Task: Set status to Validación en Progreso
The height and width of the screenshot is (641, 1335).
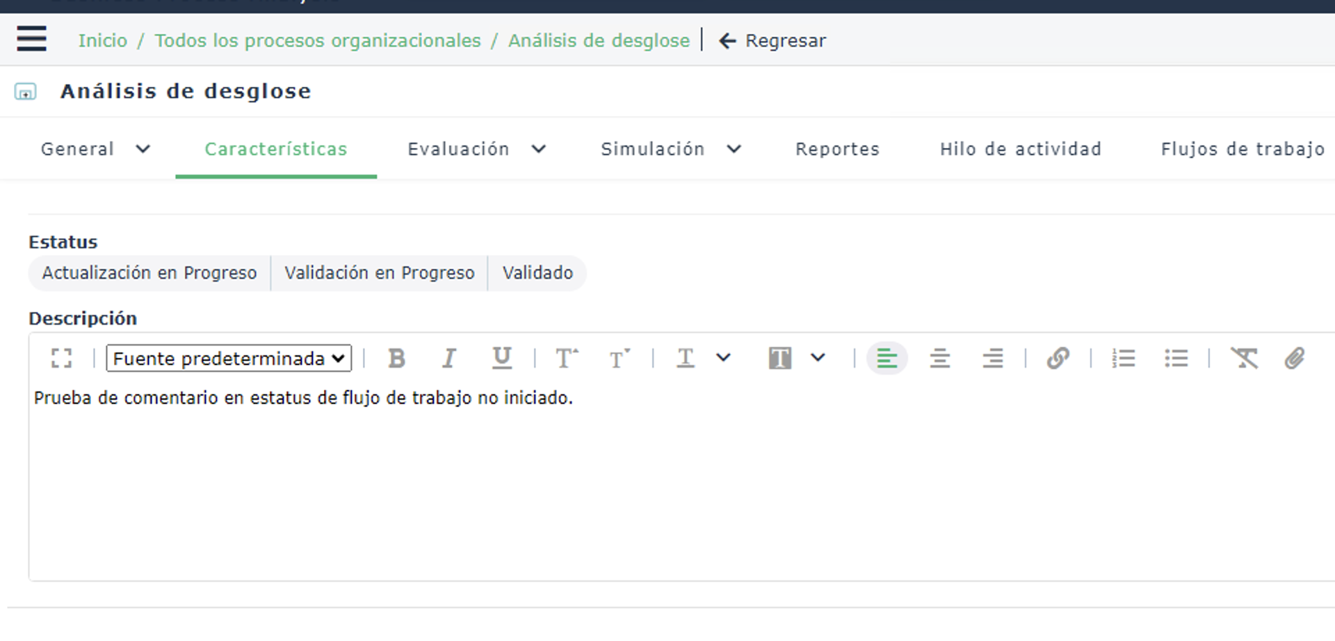Action: (x=380, y=273)
